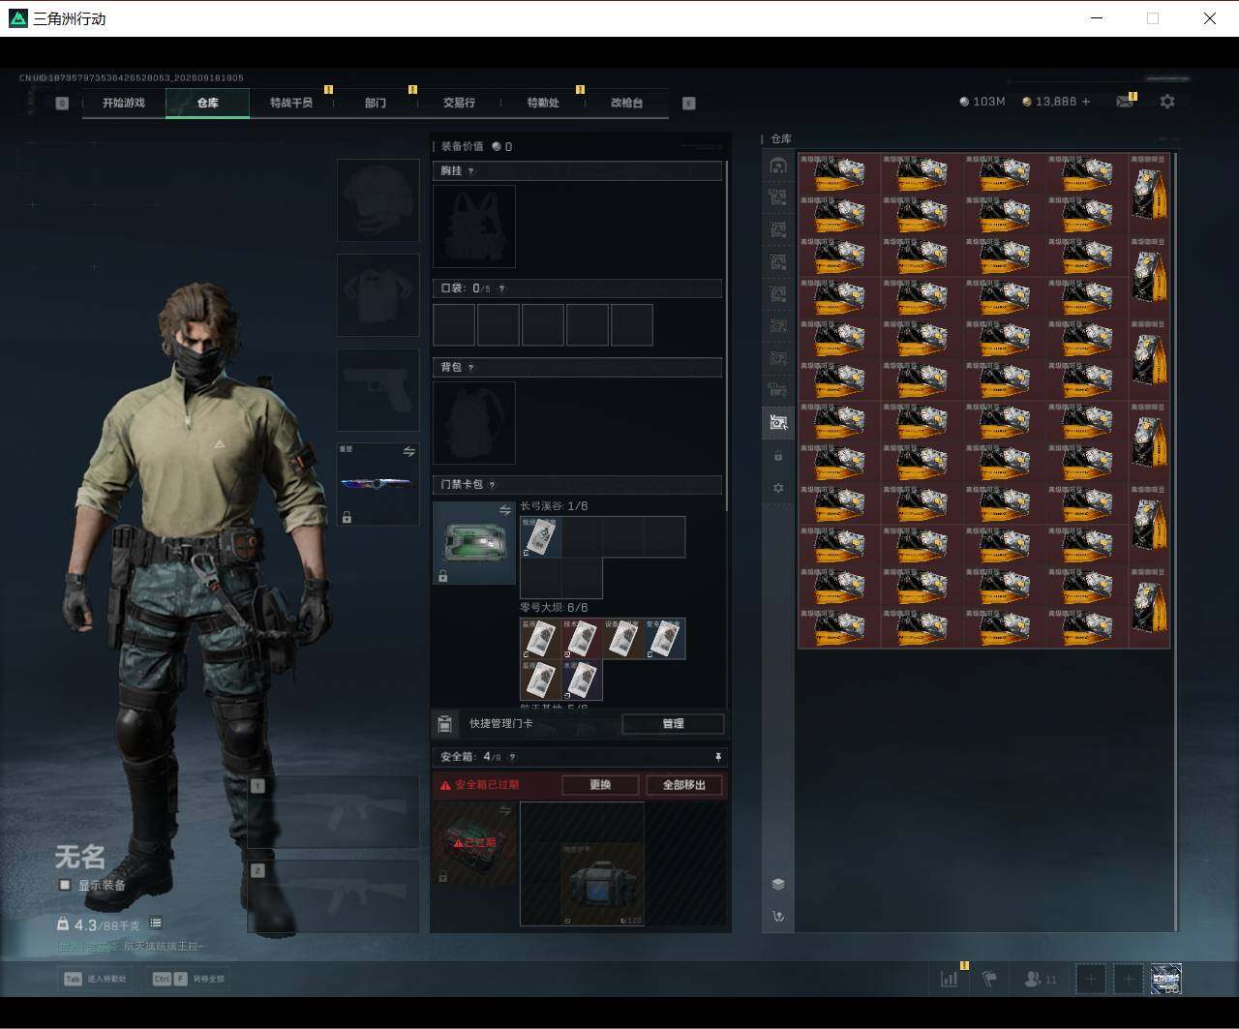Select the bag item inside the safe box
The image size is (1239, 1029).
tap(602, 884)
